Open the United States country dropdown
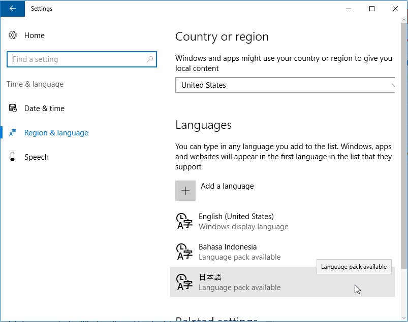 [x=285, y=85]
